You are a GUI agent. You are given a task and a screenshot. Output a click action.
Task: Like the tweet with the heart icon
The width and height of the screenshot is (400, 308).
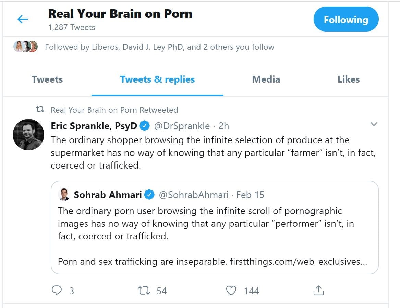pyautogui.click(x=231, y=291)
